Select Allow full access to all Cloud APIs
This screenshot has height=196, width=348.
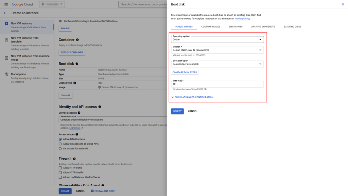60,144
